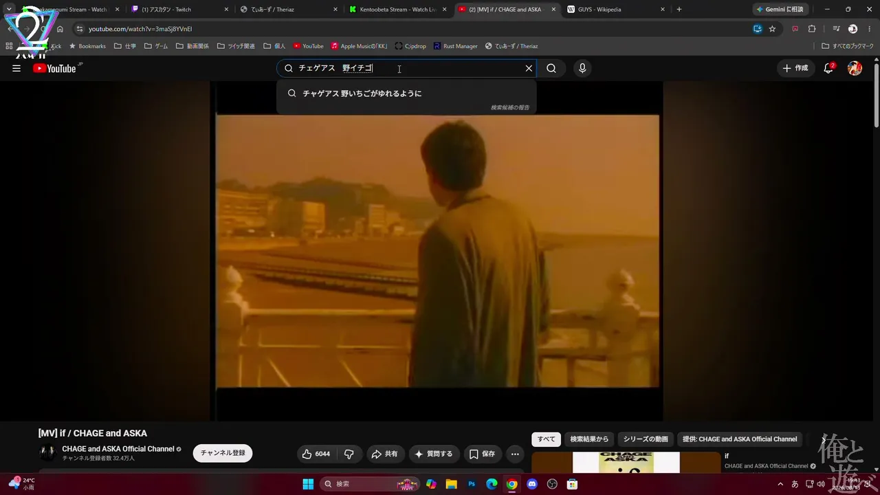Viewport: 880px width, 495px height.
Task: Open the weather widget showing 24°C
Action: 21,484
